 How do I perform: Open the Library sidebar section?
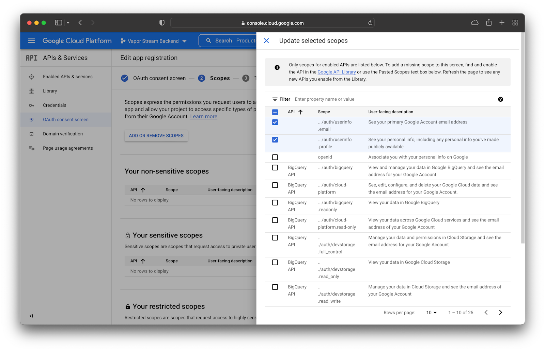[x=50, y=91]
